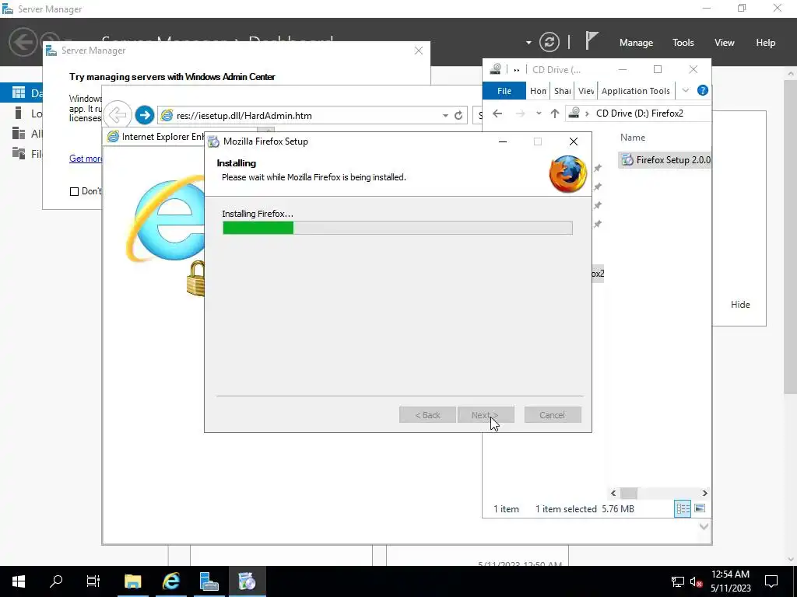Open Internet Explorer from taskbar
The image size is (797, 597).
click(170, 581)
